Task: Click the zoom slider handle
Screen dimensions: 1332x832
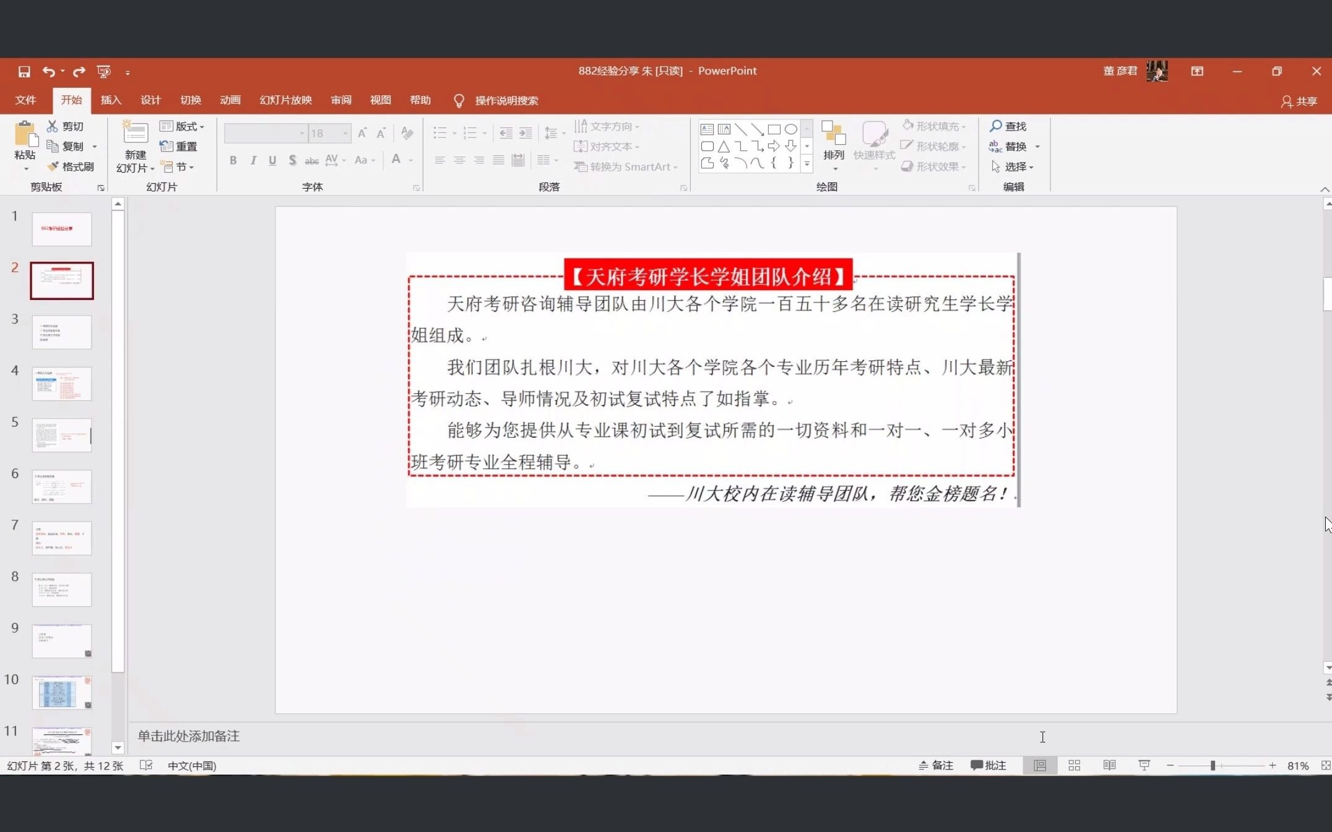Action: coord(1213,766)
